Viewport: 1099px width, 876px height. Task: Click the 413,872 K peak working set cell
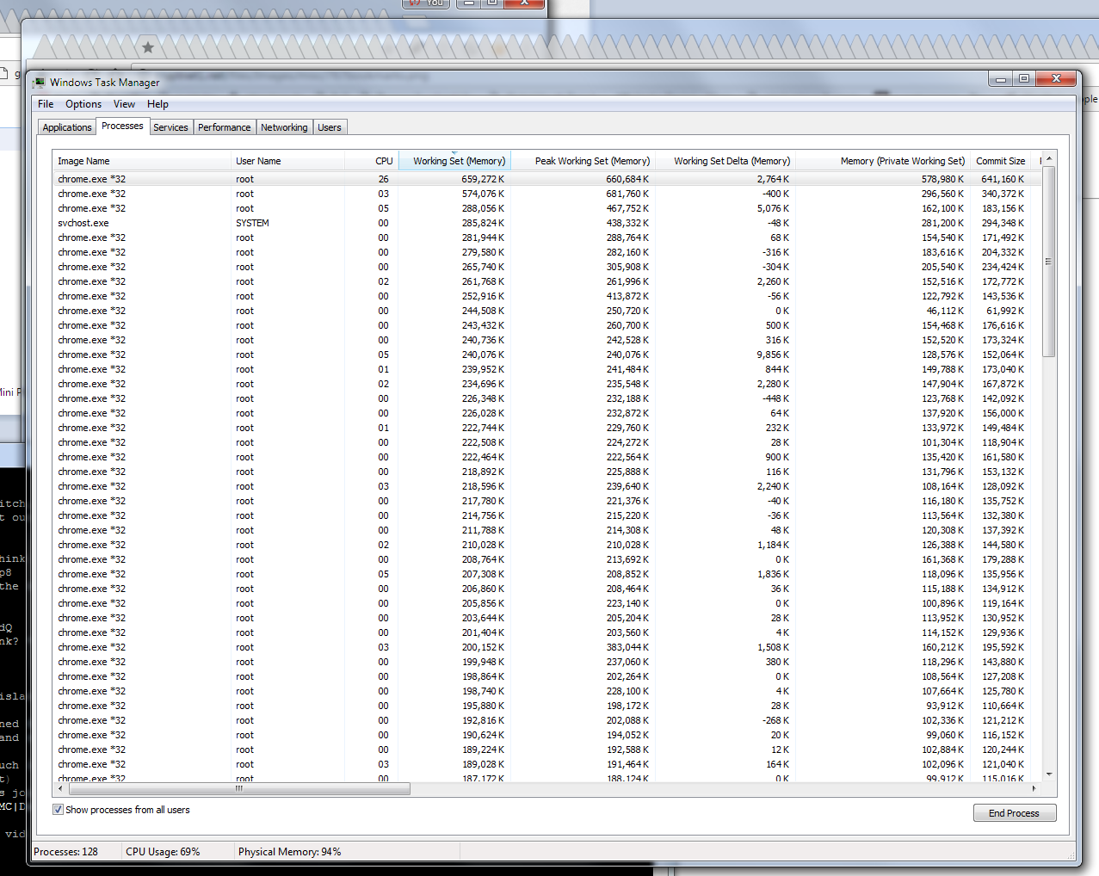627,296
